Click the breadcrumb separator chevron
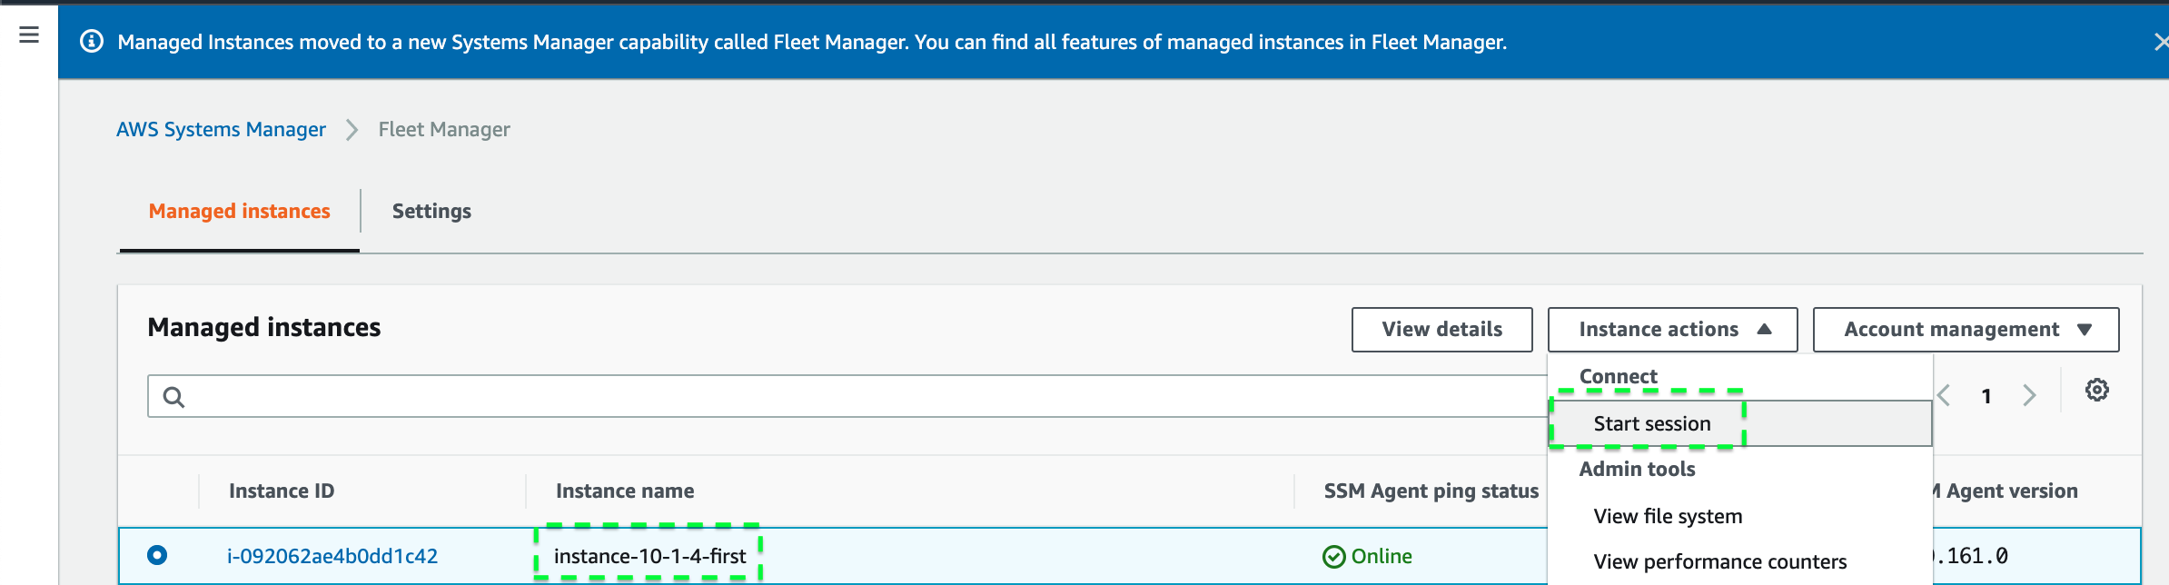The image size is (2169, 585). coord(352,130)
